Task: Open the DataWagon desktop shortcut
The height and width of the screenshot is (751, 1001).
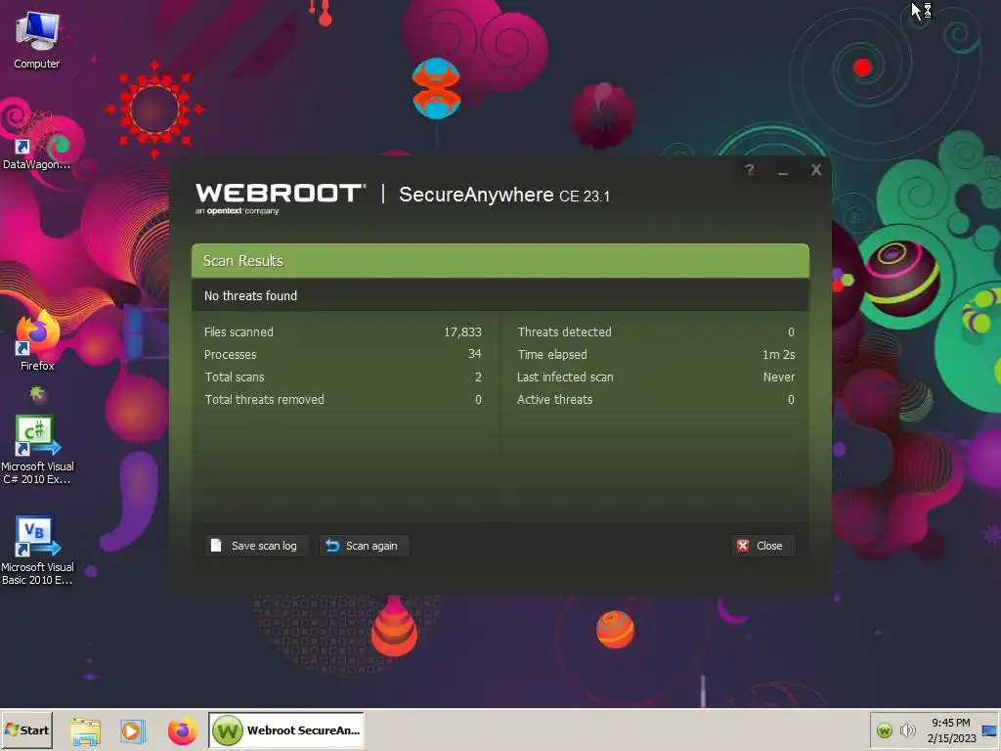Action: point(36,147)
